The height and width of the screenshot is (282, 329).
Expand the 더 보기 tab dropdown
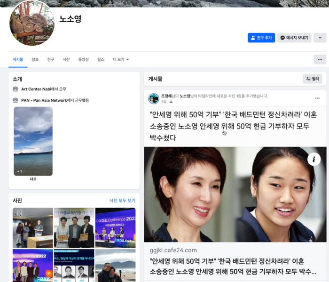121,60
